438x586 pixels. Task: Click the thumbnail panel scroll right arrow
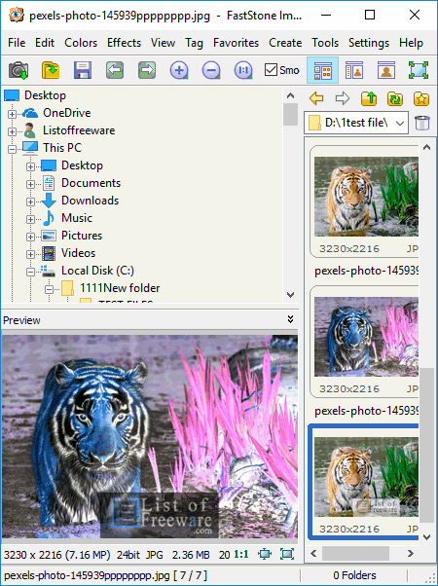(411, 553)
